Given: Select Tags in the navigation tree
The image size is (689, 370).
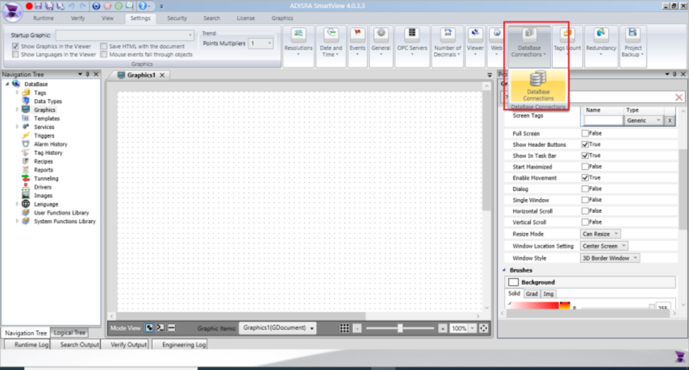Looking at the screenshot, I should (40, 93).
